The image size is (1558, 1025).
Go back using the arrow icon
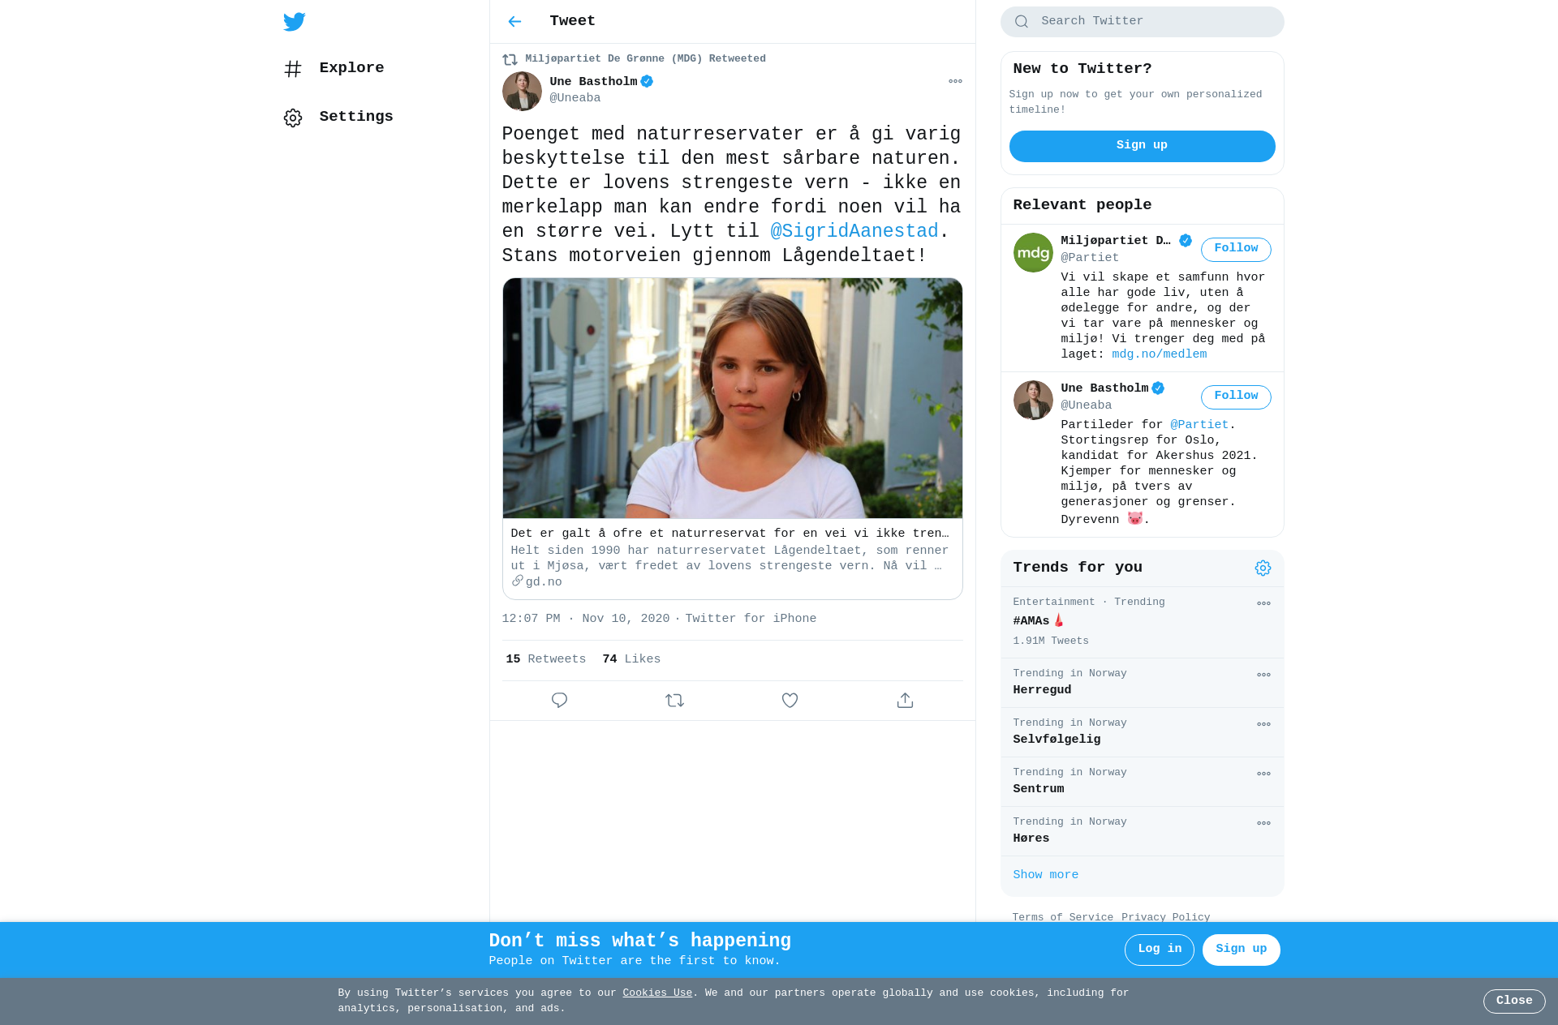(x=514, y=21)
